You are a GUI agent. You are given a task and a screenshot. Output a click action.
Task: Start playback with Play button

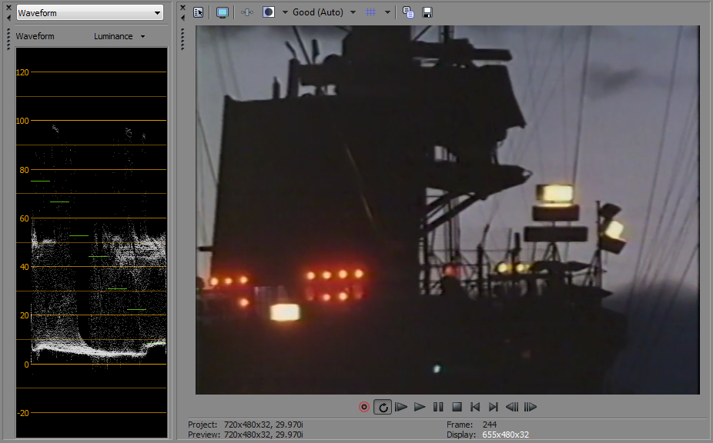[x=420, y=407]
